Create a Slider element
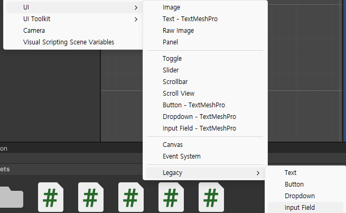 click(x=205, y=70)
